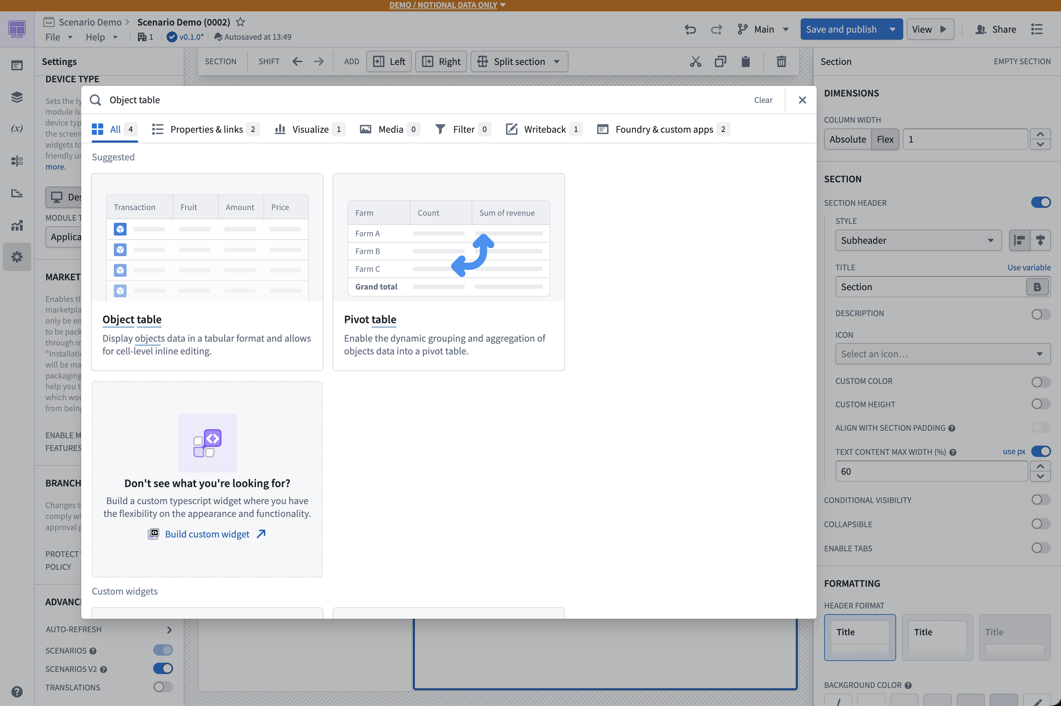Open the settings gear sidebar icon
This screenshot has width=1061, height=706.
[17, 257]
